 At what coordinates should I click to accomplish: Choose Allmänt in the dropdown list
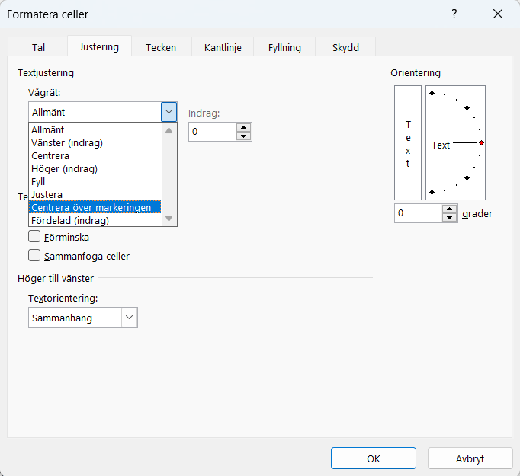95,129
